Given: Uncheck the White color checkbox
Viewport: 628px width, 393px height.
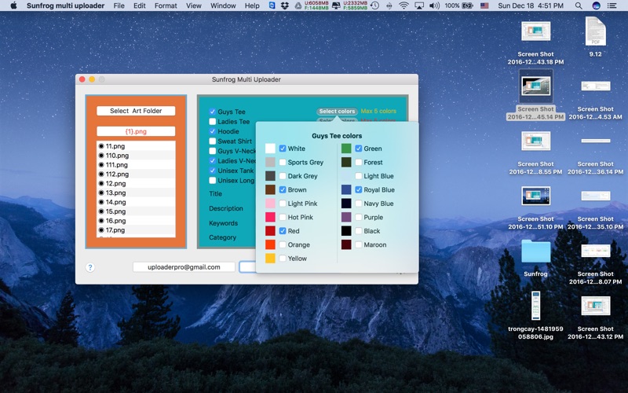Looking at the screenshot, I should click(x=283, y=149).
